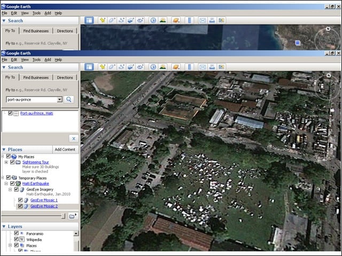Viewport: 342px width, 256px height.
Task: Open the Haiti Earthquake link
Action: point(36,183)
